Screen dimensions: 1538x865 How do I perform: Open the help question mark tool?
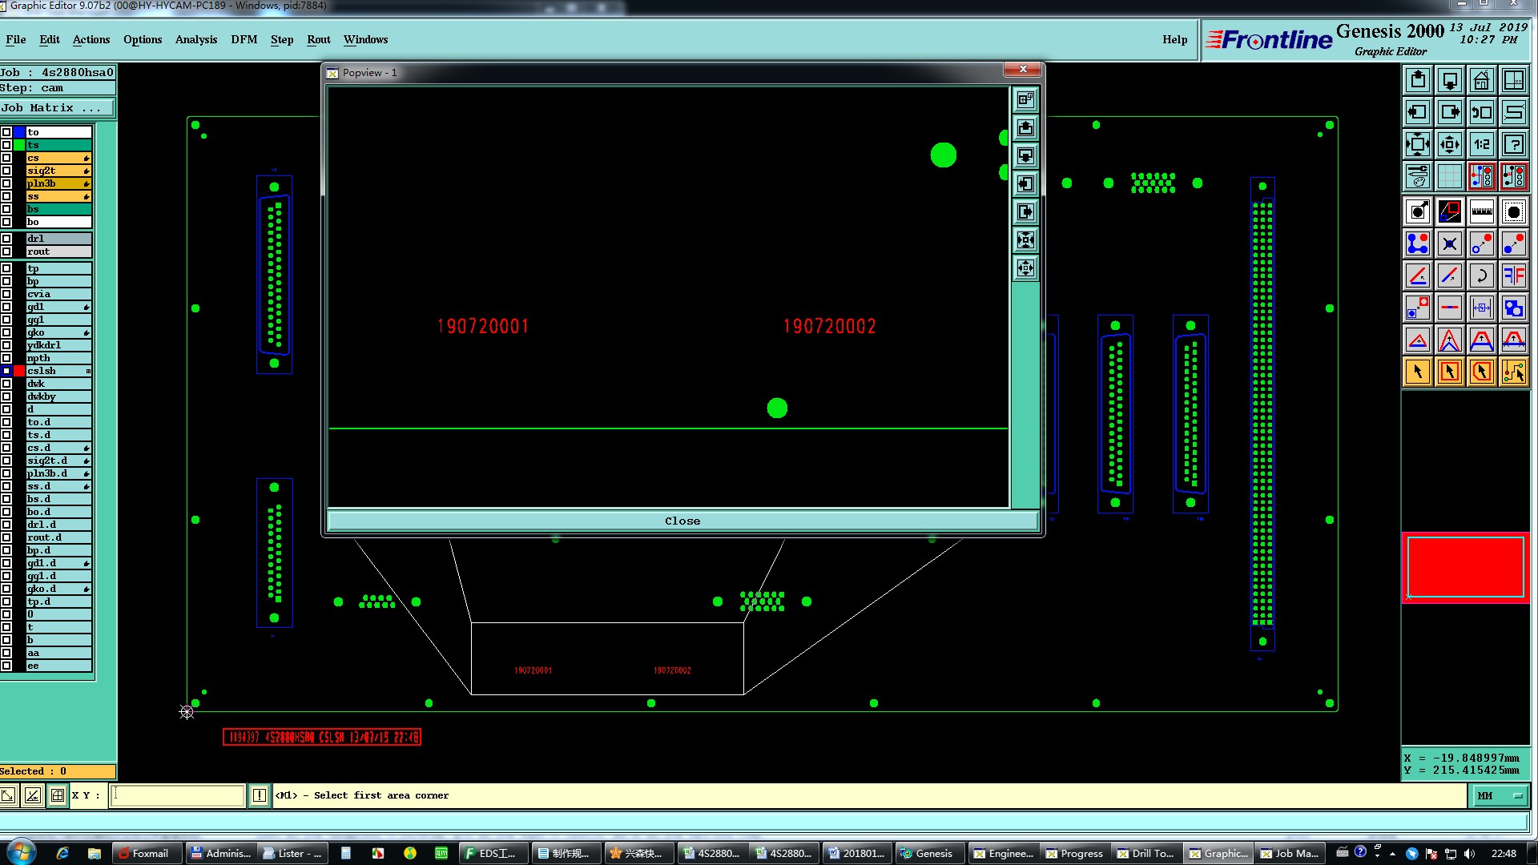(x=1513, y=145)
